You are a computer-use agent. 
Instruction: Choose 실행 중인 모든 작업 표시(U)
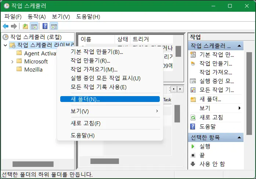coord(110,78)
